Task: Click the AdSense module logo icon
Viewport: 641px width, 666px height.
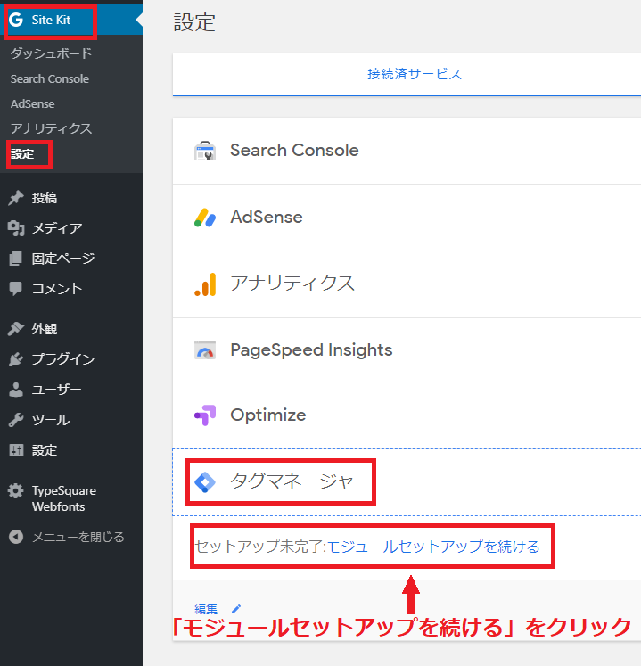Action: [205, 218]
